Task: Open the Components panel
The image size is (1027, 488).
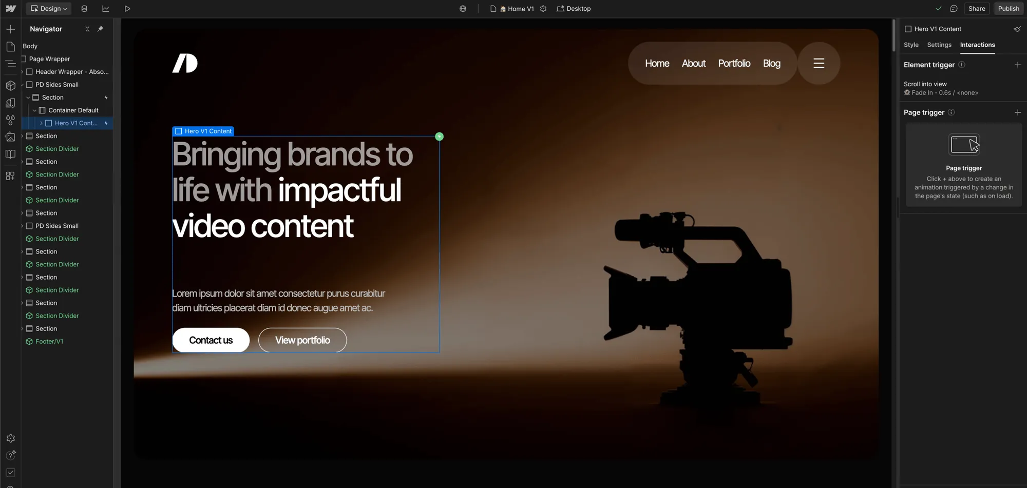Action: [x=11, y=86]
